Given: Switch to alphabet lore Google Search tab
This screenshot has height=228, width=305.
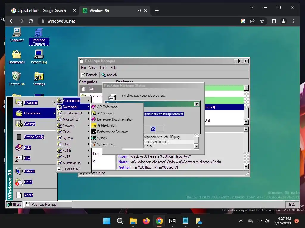Looking at the screenshot, I should [x=42, y=11].
